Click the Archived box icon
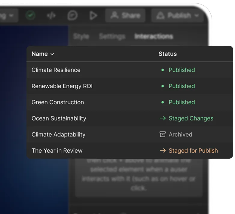Image resolution: width=235 pixels, height=214 pixels. (x=163, y=134)
